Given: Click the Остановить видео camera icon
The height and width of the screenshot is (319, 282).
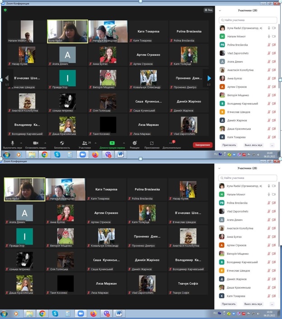Looking at the screenshot, I should tap(34, 143).
